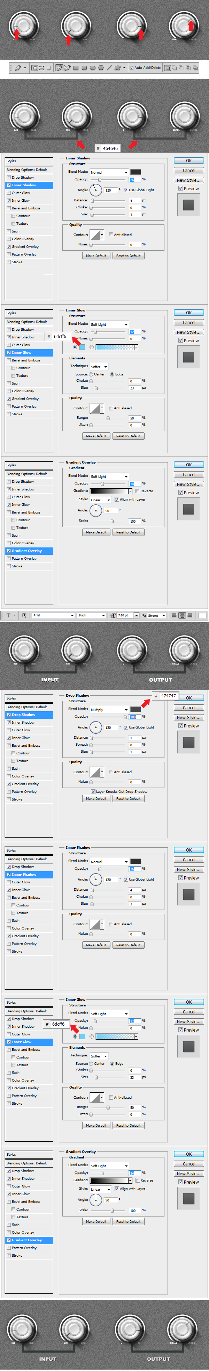Toggle Layer Knocks Out Drop Shadow checkbox
The image size is (209, 1371).
coord(93,791)
